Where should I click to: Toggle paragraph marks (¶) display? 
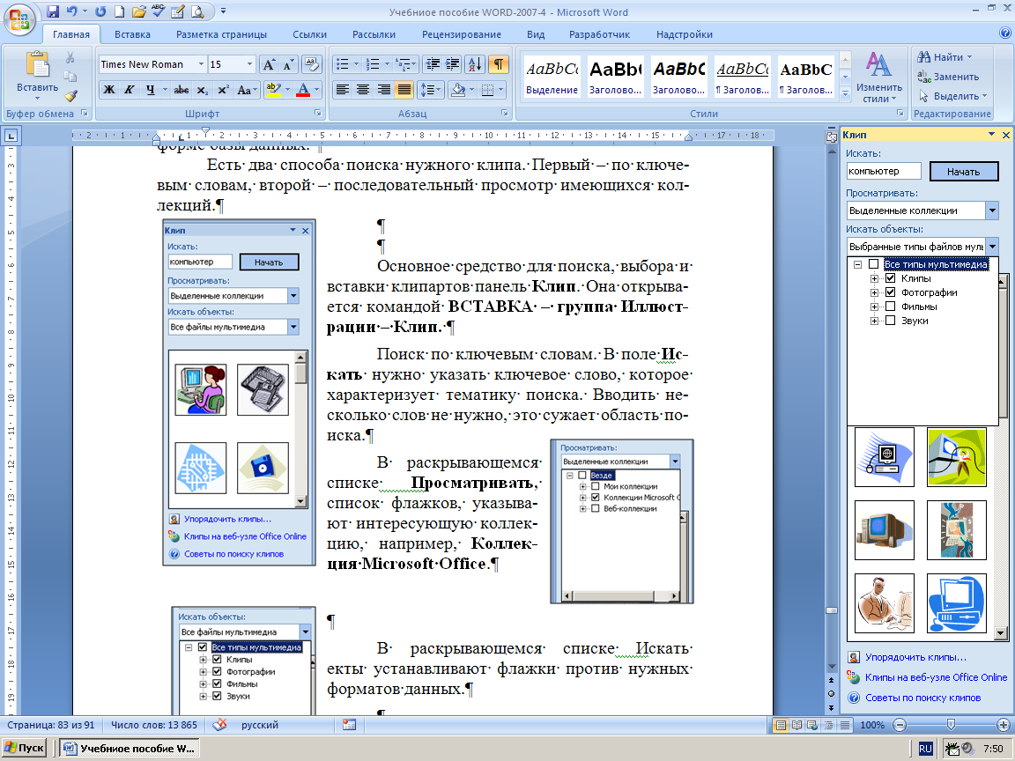[x=499, y=64]
